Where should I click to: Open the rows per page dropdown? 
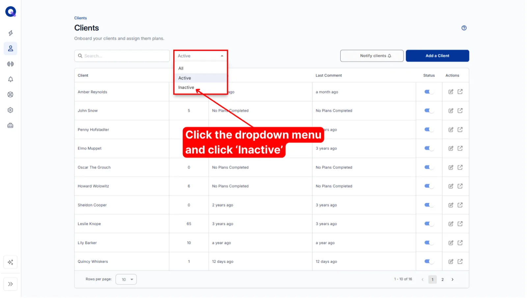point(126,280)
